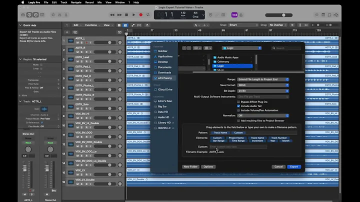Screen dimensions: 360x202
Task: Select Downloads in dialog sidebar
Action: (x=164, y=72)
